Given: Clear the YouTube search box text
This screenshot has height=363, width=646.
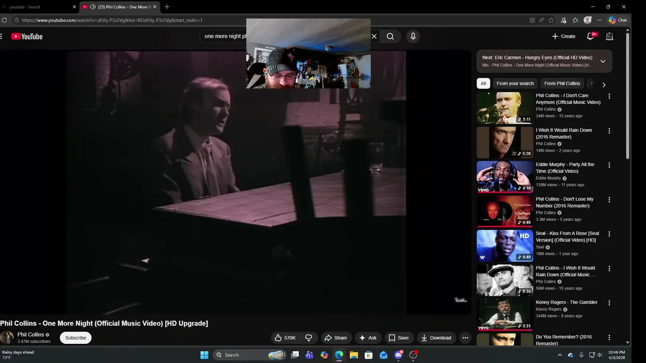Looking at the screenshot, I should (374, 36).
